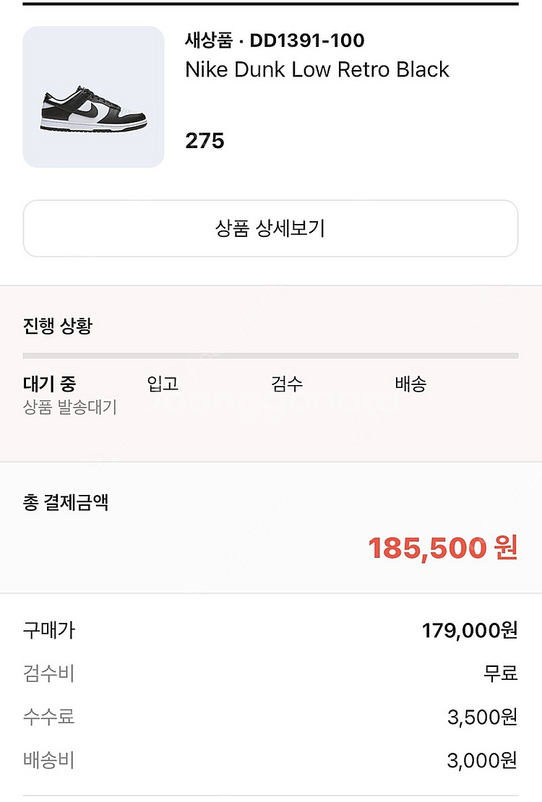The width and height of the screenshot is (542, 802).
Task: Tap the order progress bar
Action: [271, 355]
